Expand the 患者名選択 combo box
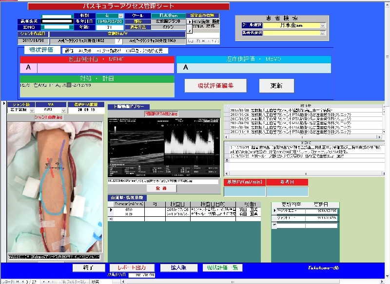The image size is (390, 284). (323, 33)
